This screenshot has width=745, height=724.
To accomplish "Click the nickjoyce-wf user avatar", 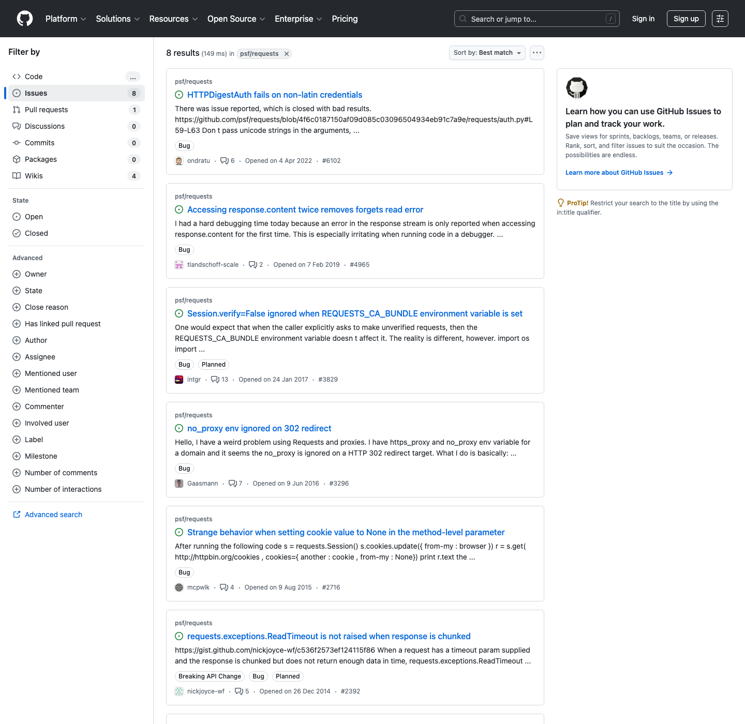I will (179, 691).
